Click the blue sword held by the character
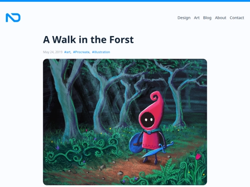This screenshot has height=187, width=250. [x=157, y=150]
